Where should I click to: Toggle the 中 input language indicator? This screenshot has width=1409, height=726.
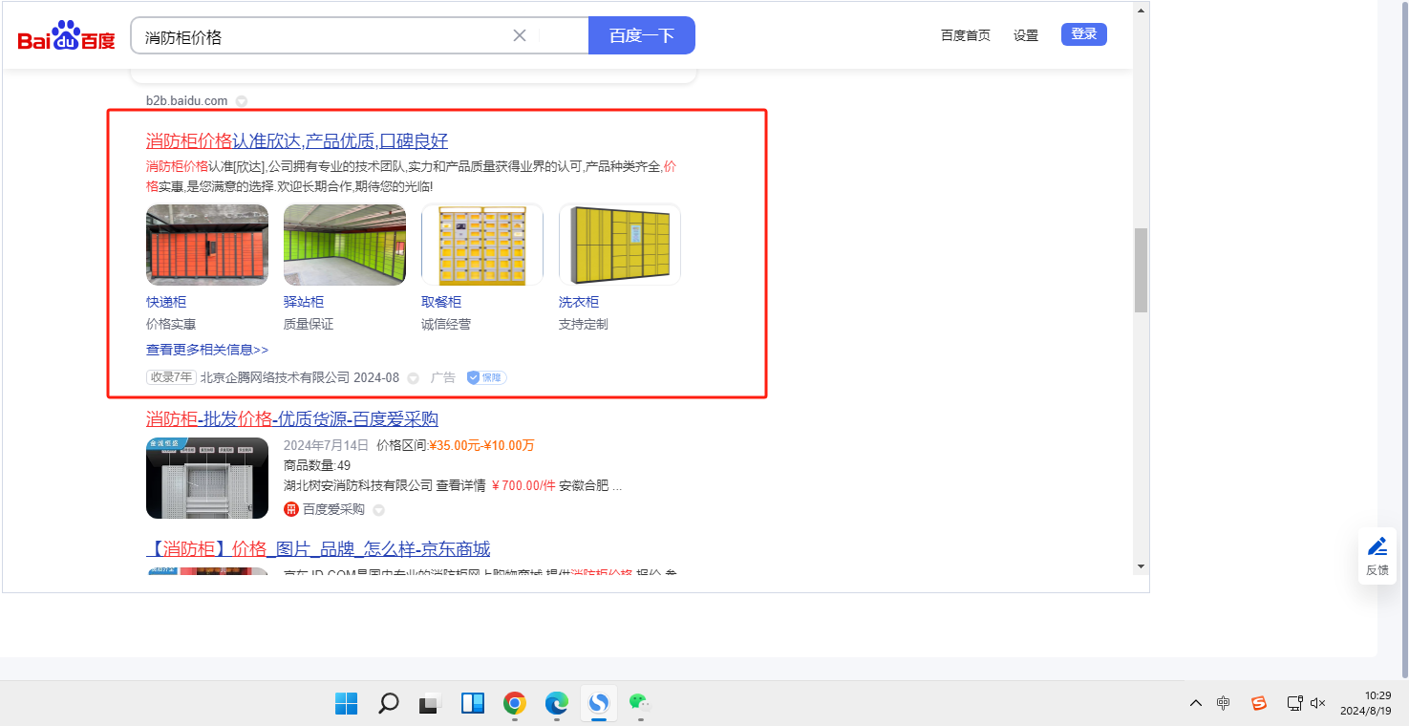click(x=1224, y=704)
